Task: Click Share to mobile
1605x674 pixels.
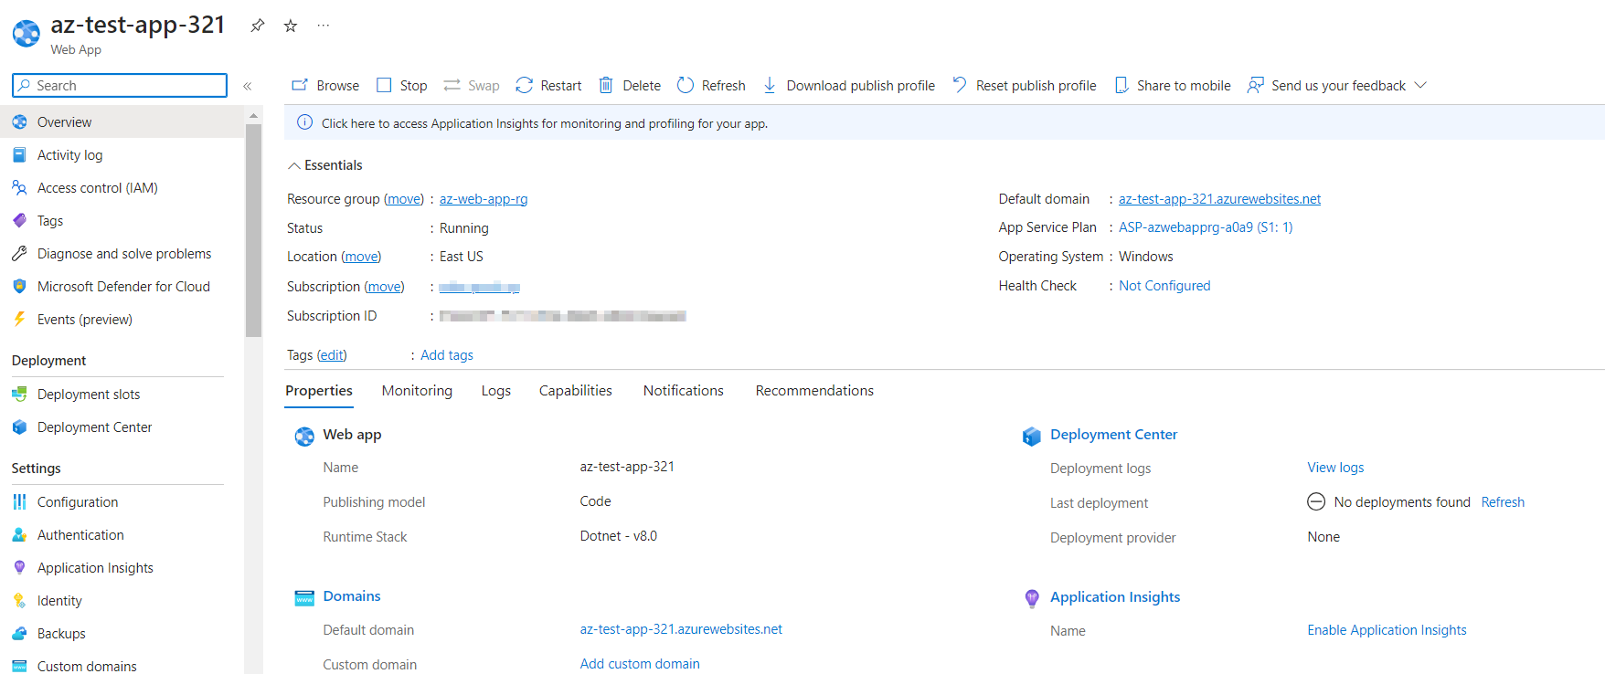Action: [1173, 86]
